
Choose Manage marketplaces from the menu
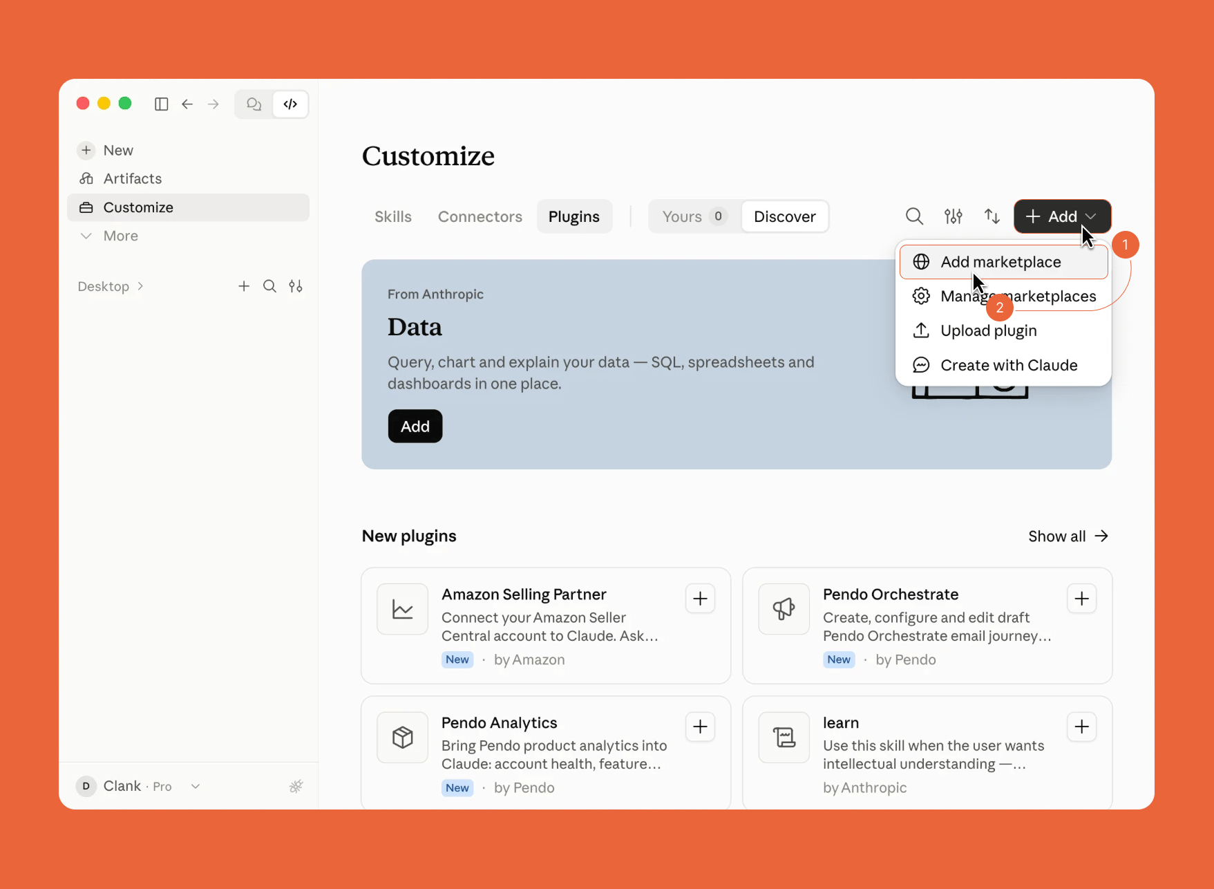(1004, 297)
